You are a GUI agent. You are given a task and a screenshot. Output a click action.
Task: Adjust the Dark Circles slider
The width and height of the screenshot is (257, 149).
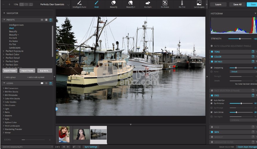pyautogui.click(x=241, y=112)
